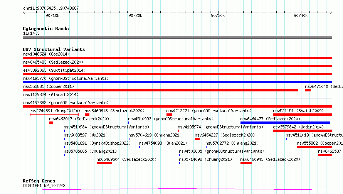Click the 11q14.3 band label
Image resolution: width=343 pixels, height=194 pixels.
pos(31,33)
